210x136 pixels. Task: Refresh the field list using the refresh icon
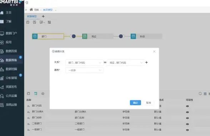[x=200, y=93]
